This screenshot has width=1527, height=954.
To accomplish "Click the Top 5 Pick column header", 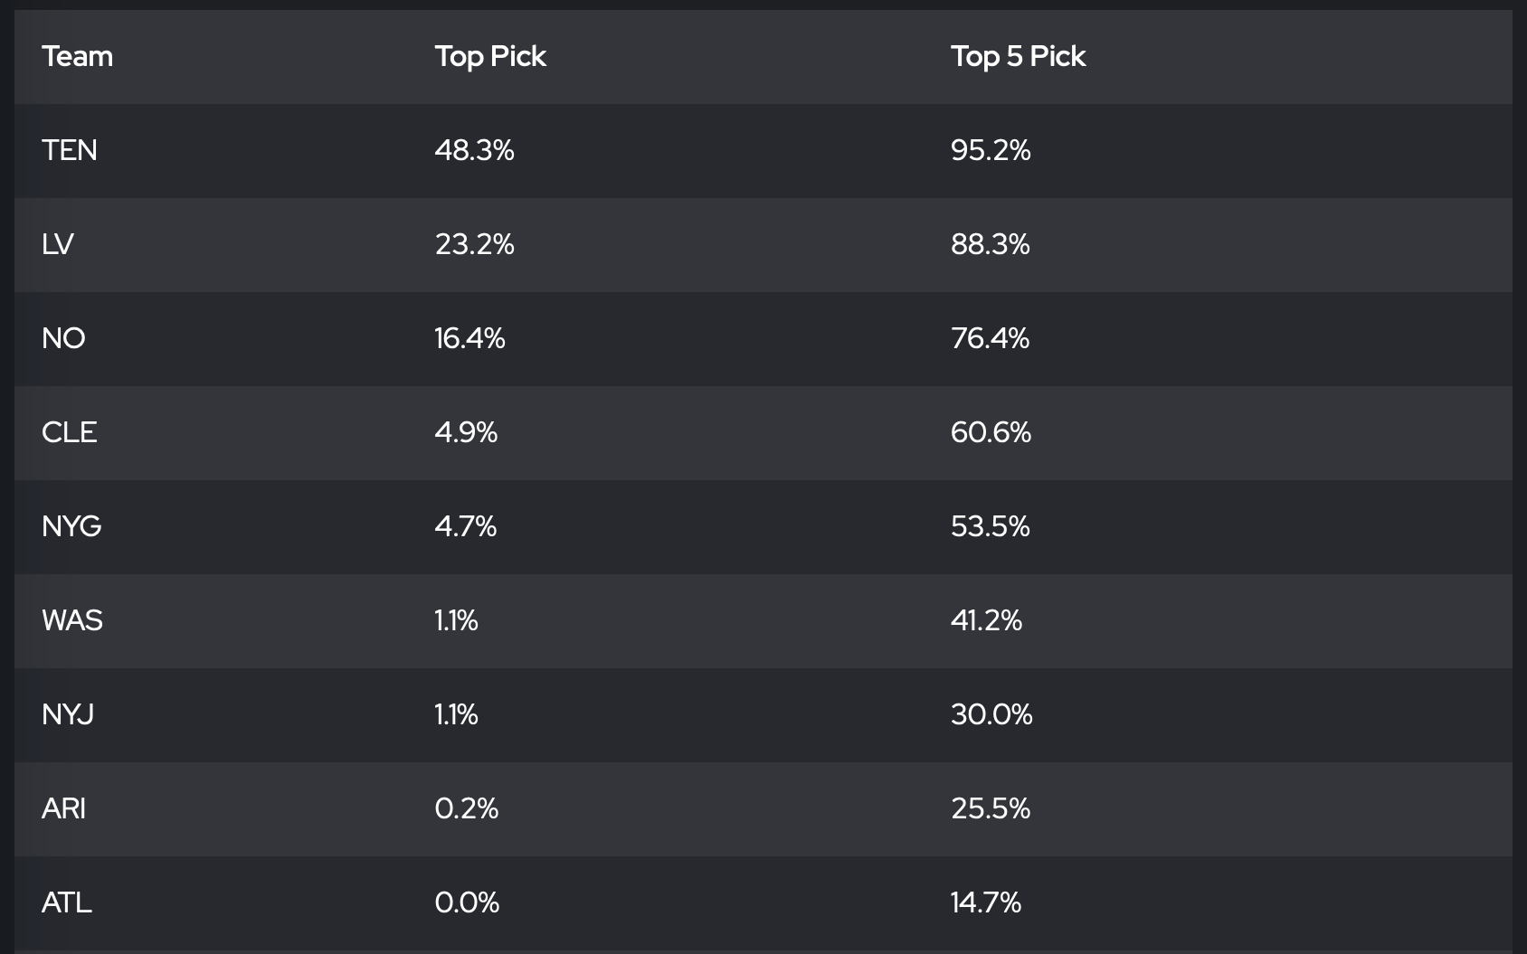I will pos(1018,56).
